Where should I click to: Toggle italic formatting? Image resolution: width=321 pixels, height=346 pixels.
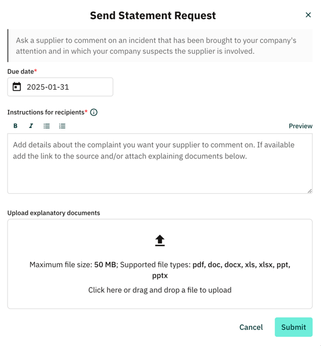31,126
